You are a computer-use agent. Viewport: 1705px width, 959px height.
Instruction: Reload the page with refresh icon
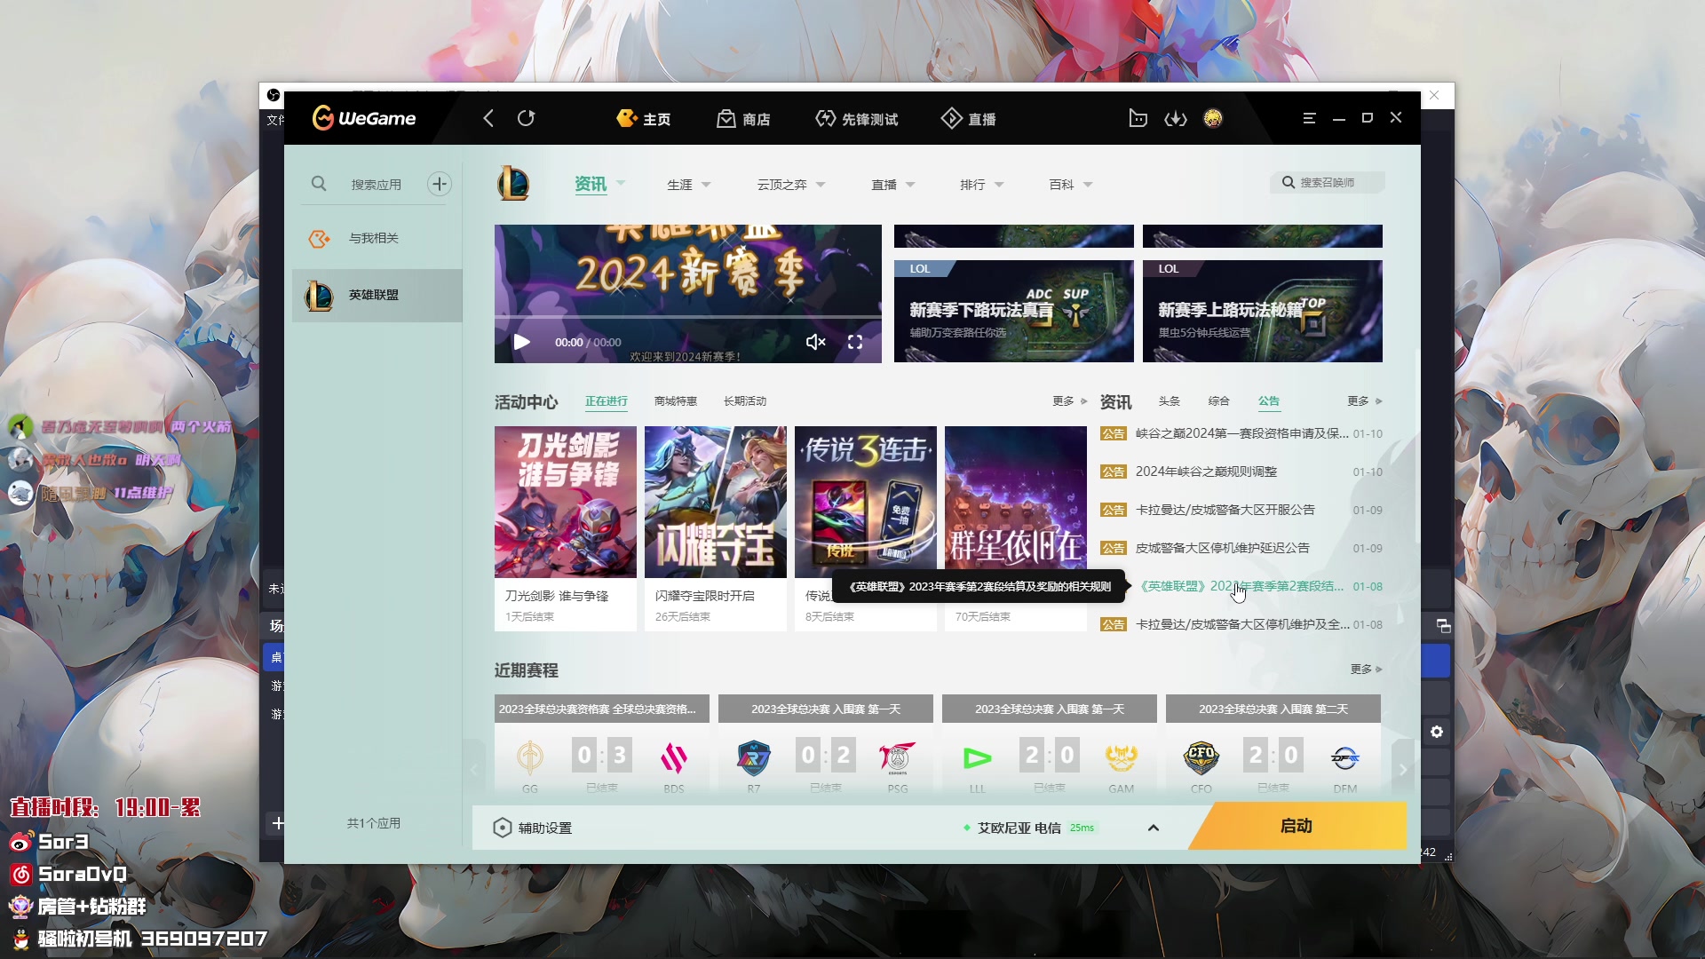(527, 118)
